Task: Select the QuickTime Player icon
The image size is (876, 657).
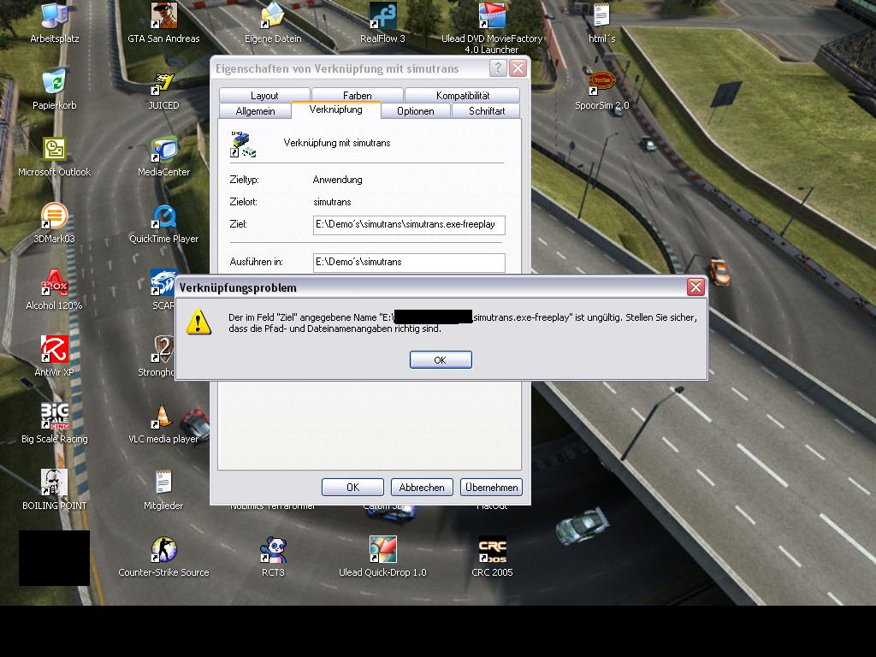Action: [163, 216]
